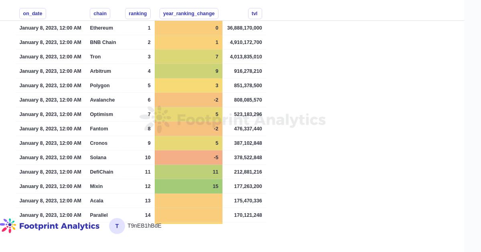
Task: Click Ethereum's year ranking change of 0
Action: pyautogui.click(x=188, y=28)
